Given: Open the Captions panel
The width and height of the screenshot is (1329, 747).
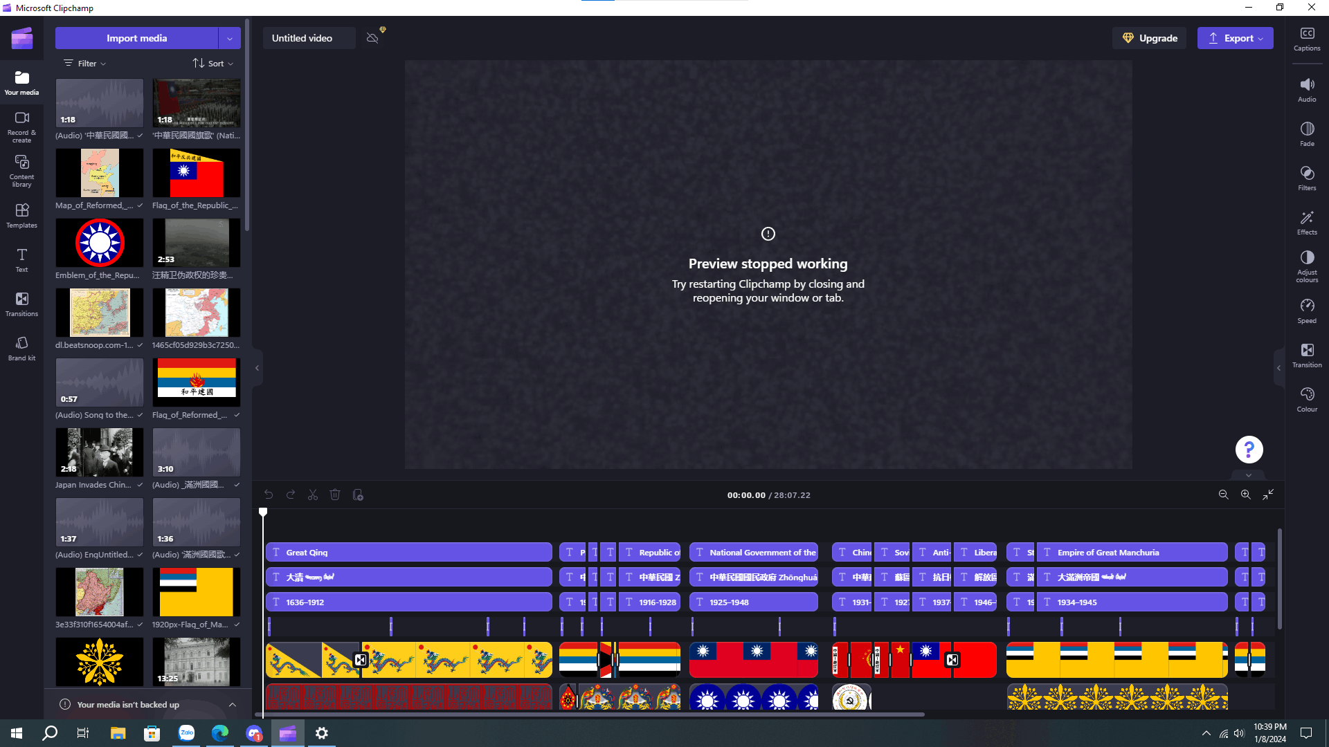Looking at the screenshot, I should click(1307, 38).
